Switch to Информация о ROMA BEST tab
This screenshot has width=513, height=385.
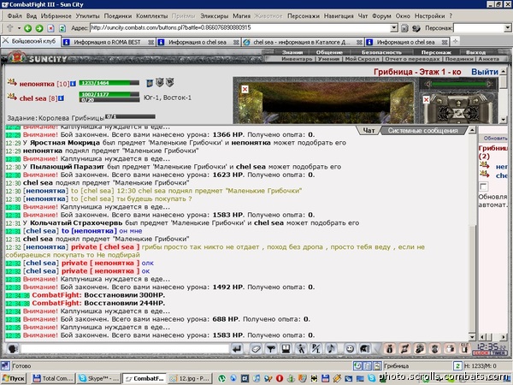[x=107, y=42]
